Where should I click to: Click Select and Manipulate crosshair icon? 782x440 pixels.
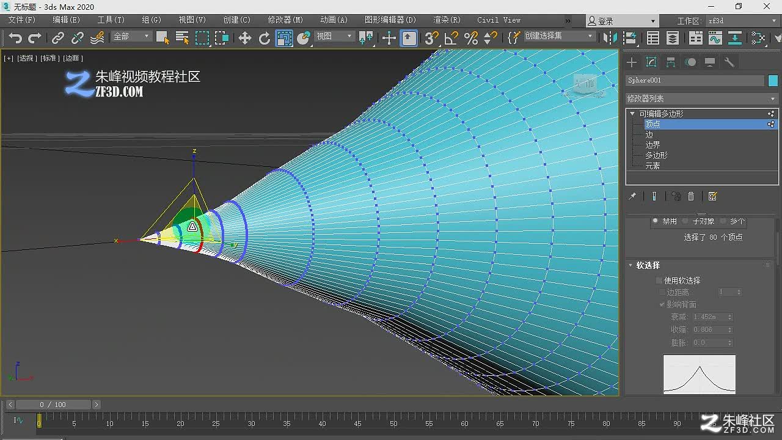[x=389, y=38]
